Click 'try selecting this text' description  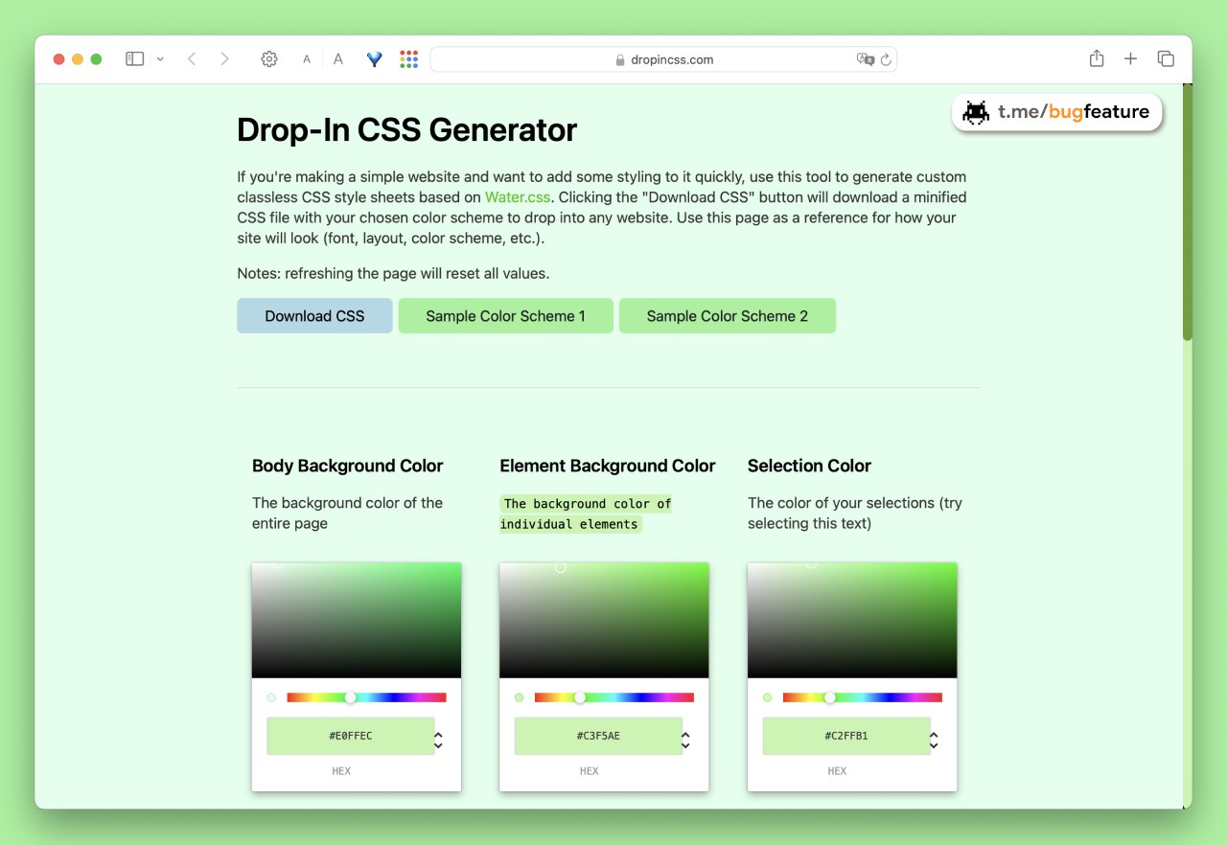point(855,514)
